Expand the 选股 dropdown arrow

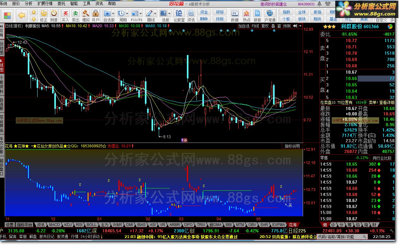(170, 13)
